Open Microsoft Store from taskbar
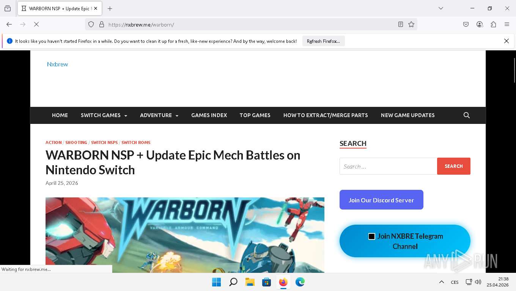Image resolution: width=516 pixels, height=291 pixels. (x=266, y=282)
